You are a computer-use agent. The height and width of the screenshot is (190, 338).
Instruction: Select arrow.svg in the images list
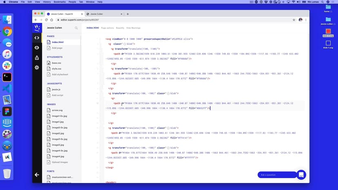(57, 110)
